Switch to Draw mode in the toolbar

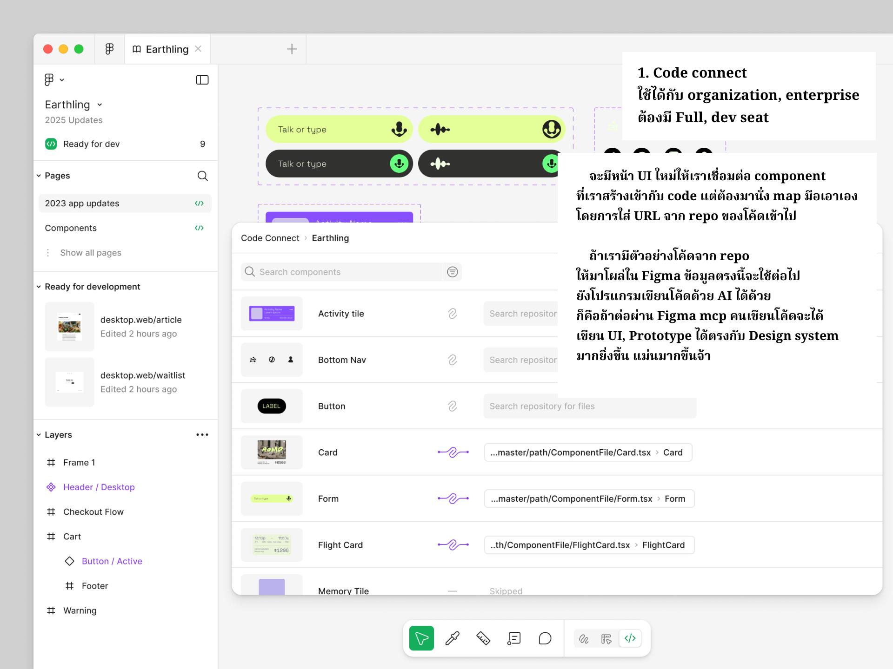click(584, 639)
